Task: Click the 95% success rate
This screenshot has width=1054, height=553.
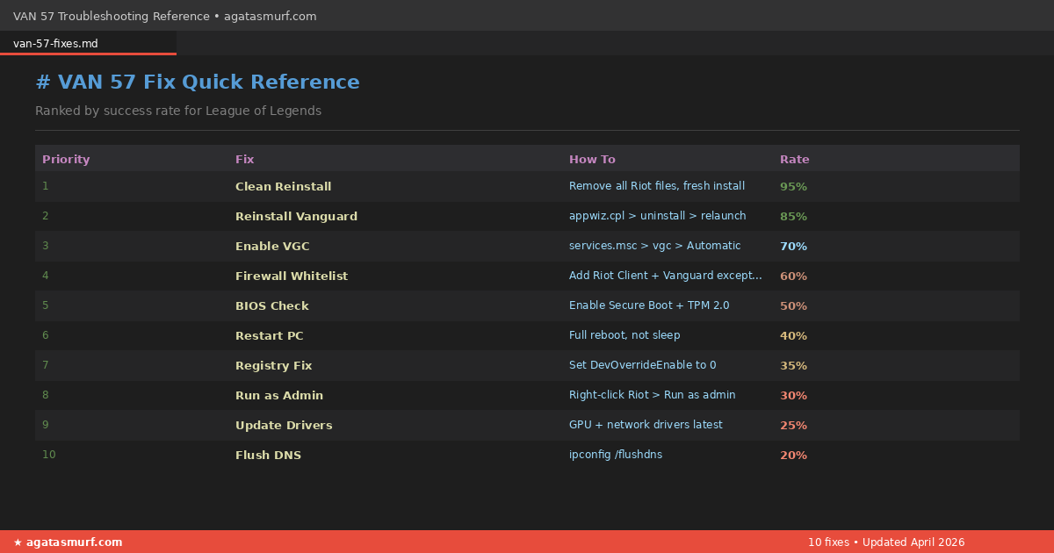Action: click(x=793, y=187)
